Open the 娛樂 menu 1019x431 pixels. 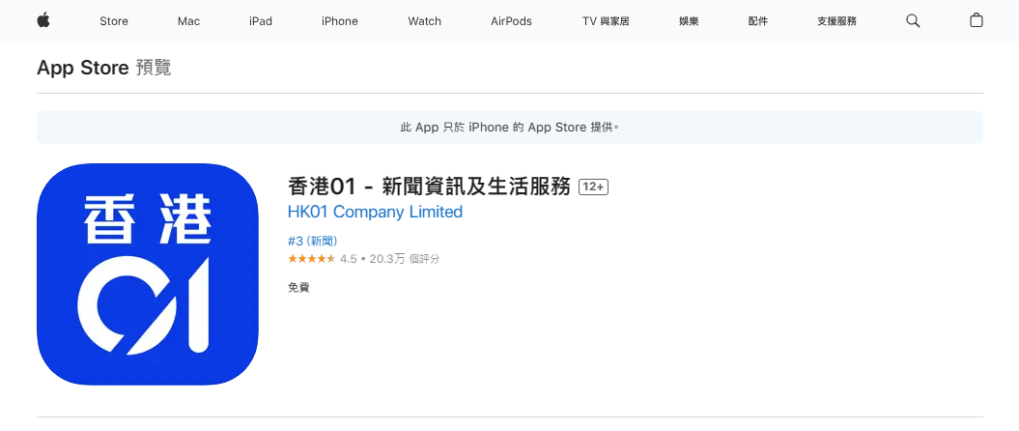pos(689,21)
